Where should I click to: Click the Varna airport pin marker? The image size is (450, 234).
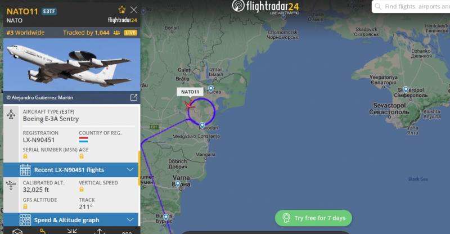coord(178,184)
